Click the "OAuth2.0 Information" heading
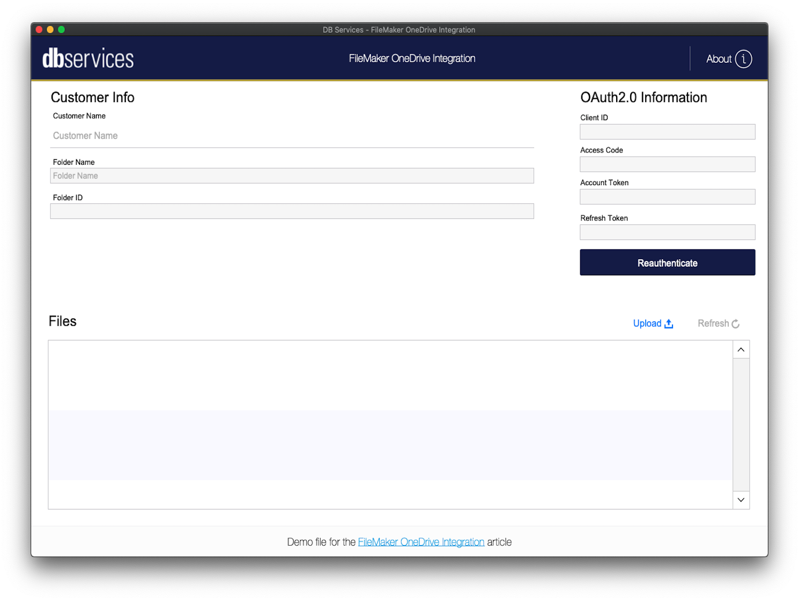This screenshot has width=799, height=601. (643, 97)
